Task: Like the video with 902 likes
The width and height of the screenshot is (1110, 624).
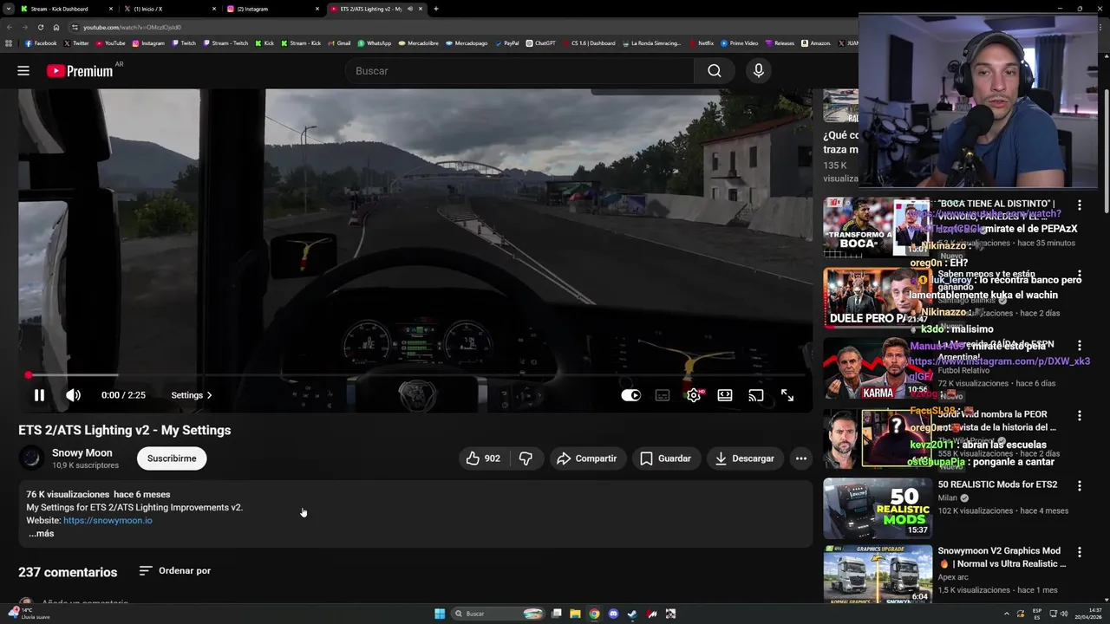Action: [x=483, y=458]
